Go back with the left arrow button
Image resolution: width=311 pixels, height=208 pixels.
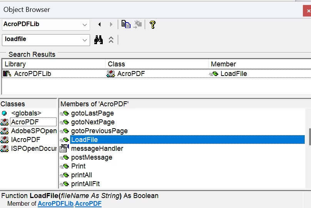pyautogui.click(x=100, y=24)
